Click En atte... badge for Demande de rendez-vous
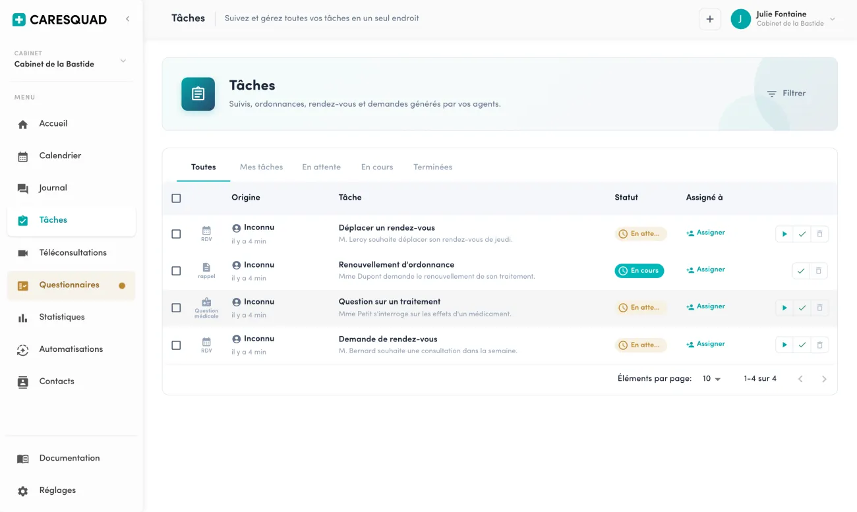The image size is (857, 512). click(x=640, y=345)
